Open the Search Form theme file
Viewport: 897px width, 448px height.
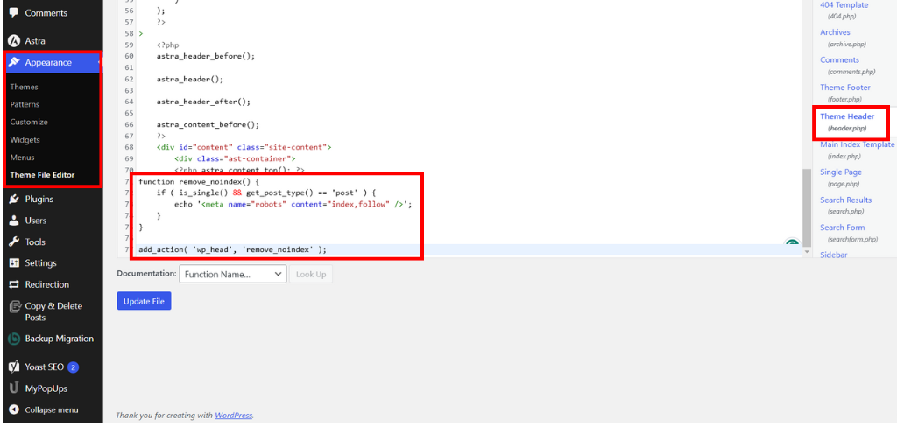pyautogui.click(x=843, y=227)
